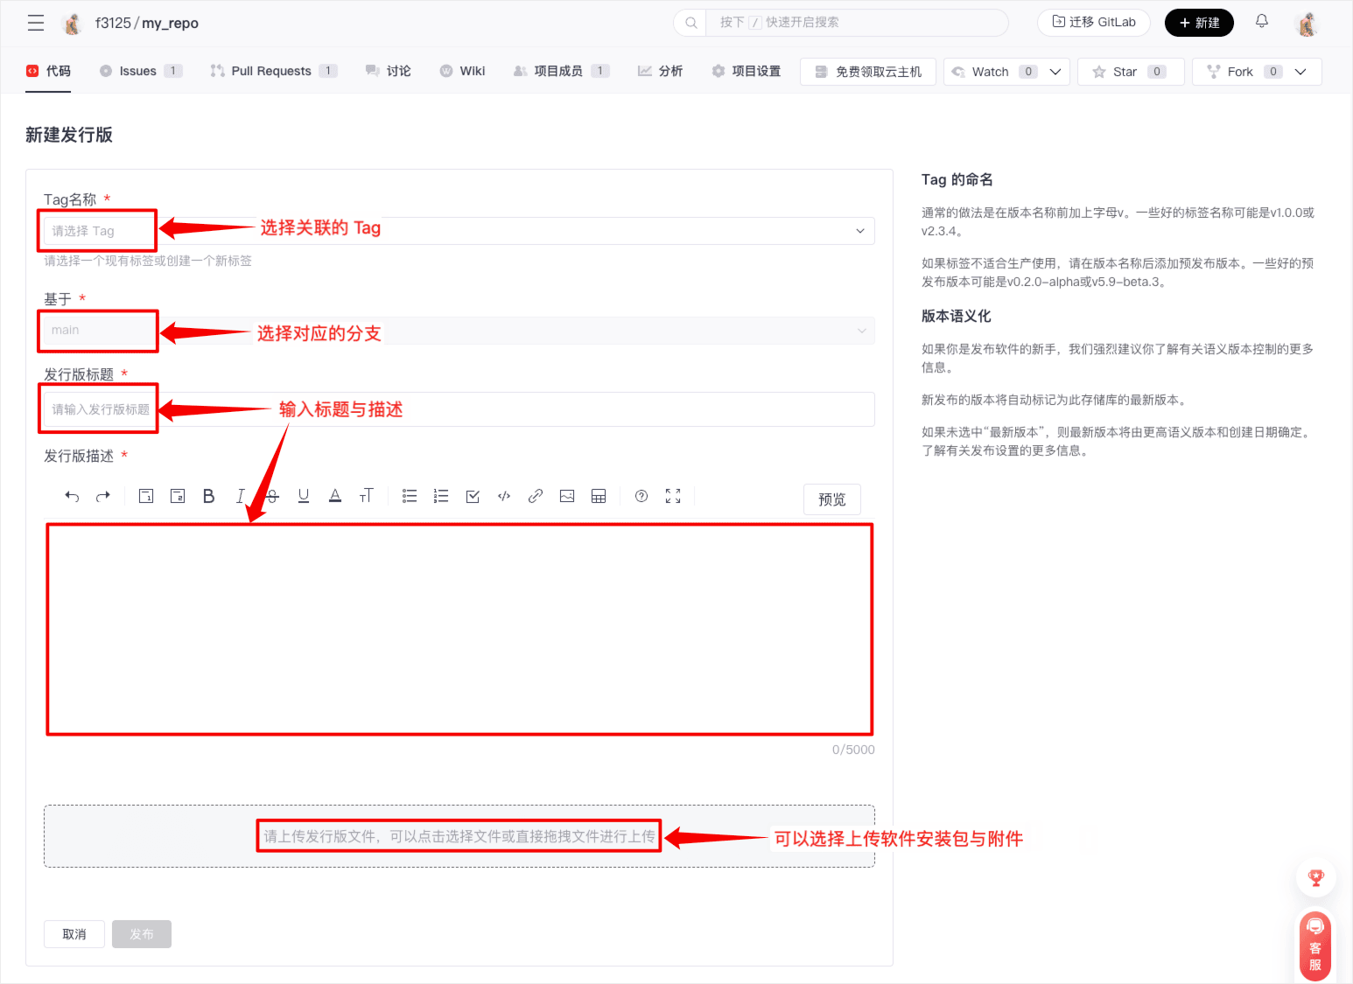Image resolution: width=1353 pixels, height=984 pixels.
Task: Insert a table in the description editor
Action: [x=599, y=497]
